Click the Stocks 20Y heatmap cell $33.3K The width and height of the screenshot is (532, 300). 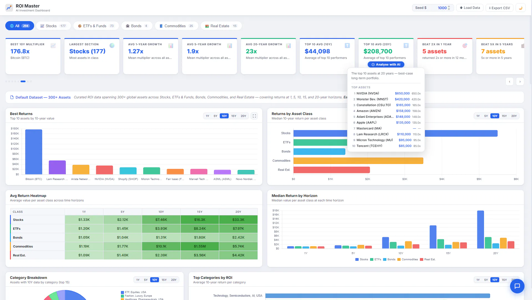pos(238,220)
